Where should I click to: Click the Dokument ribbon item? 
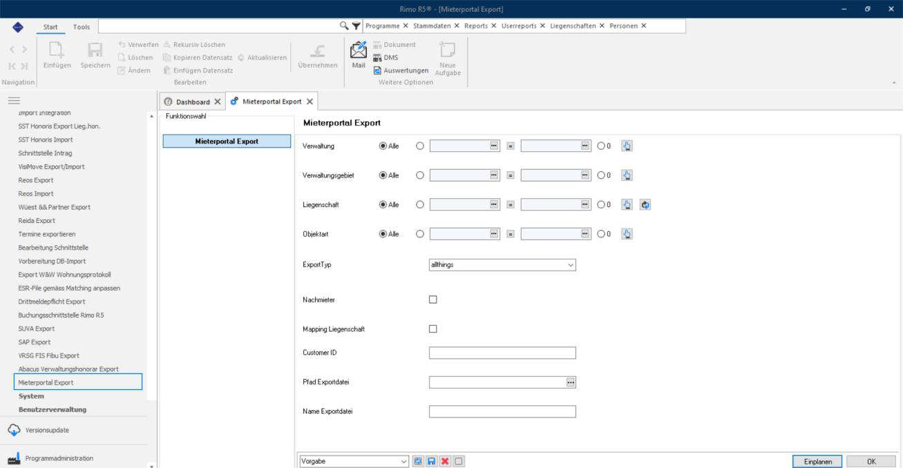click(395, 45)
